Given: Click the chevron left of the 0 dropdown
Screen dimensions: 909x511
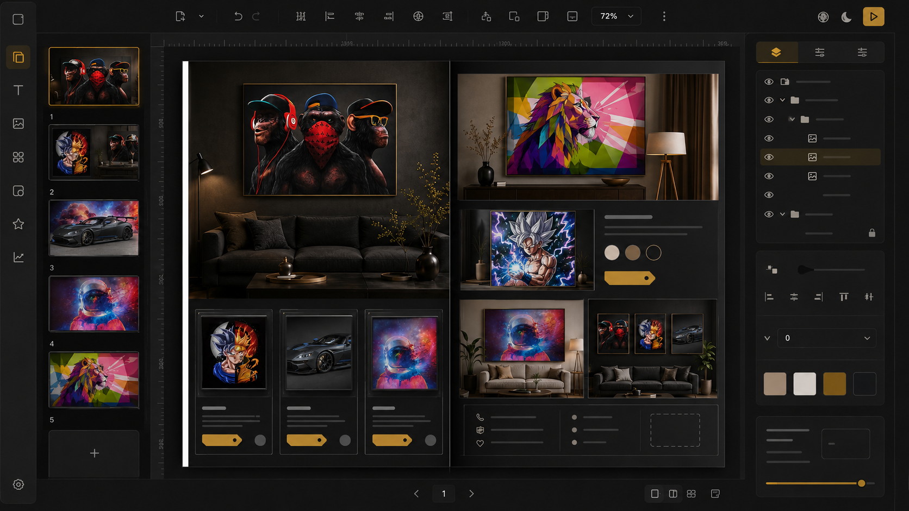Looking at the screenshot, I should click(x=767, y=338).
